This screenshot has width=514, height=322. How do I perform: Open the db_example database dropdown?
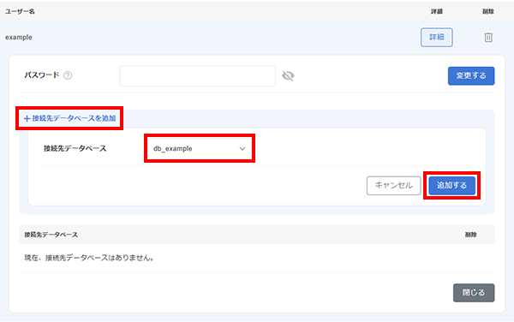pos(200,148)
